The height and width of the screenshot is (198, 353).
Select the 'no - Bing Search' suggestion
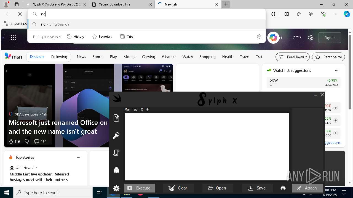click(x=147, y=24)
